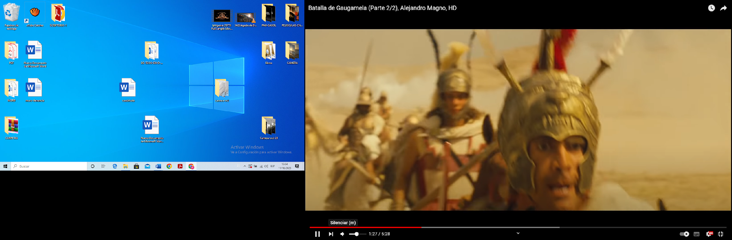Launch Microsoft Edge from the taskbar
The image size is (732, 240).
(114, 166)
